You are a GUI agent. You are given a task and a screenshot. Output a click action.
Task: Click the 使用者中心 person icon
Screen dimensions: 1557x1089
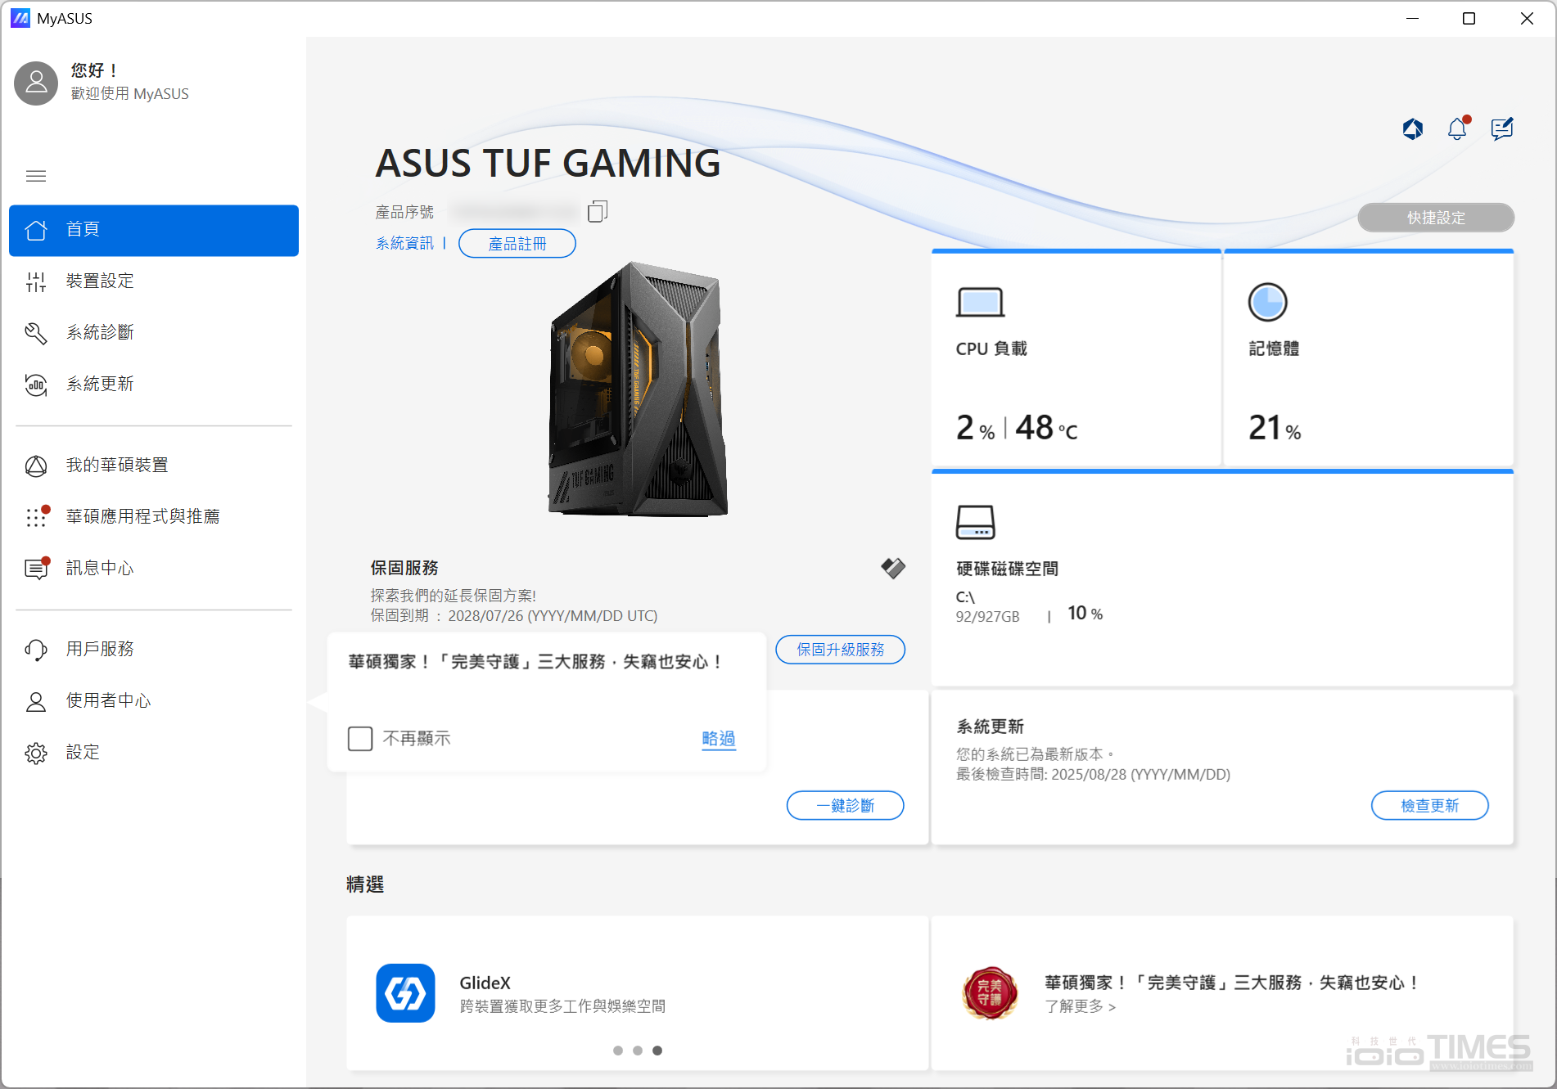point(36,701)
